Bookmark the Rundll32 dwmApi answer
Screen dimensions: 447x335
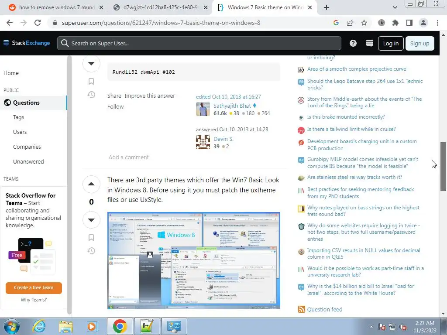pos(91,82)
